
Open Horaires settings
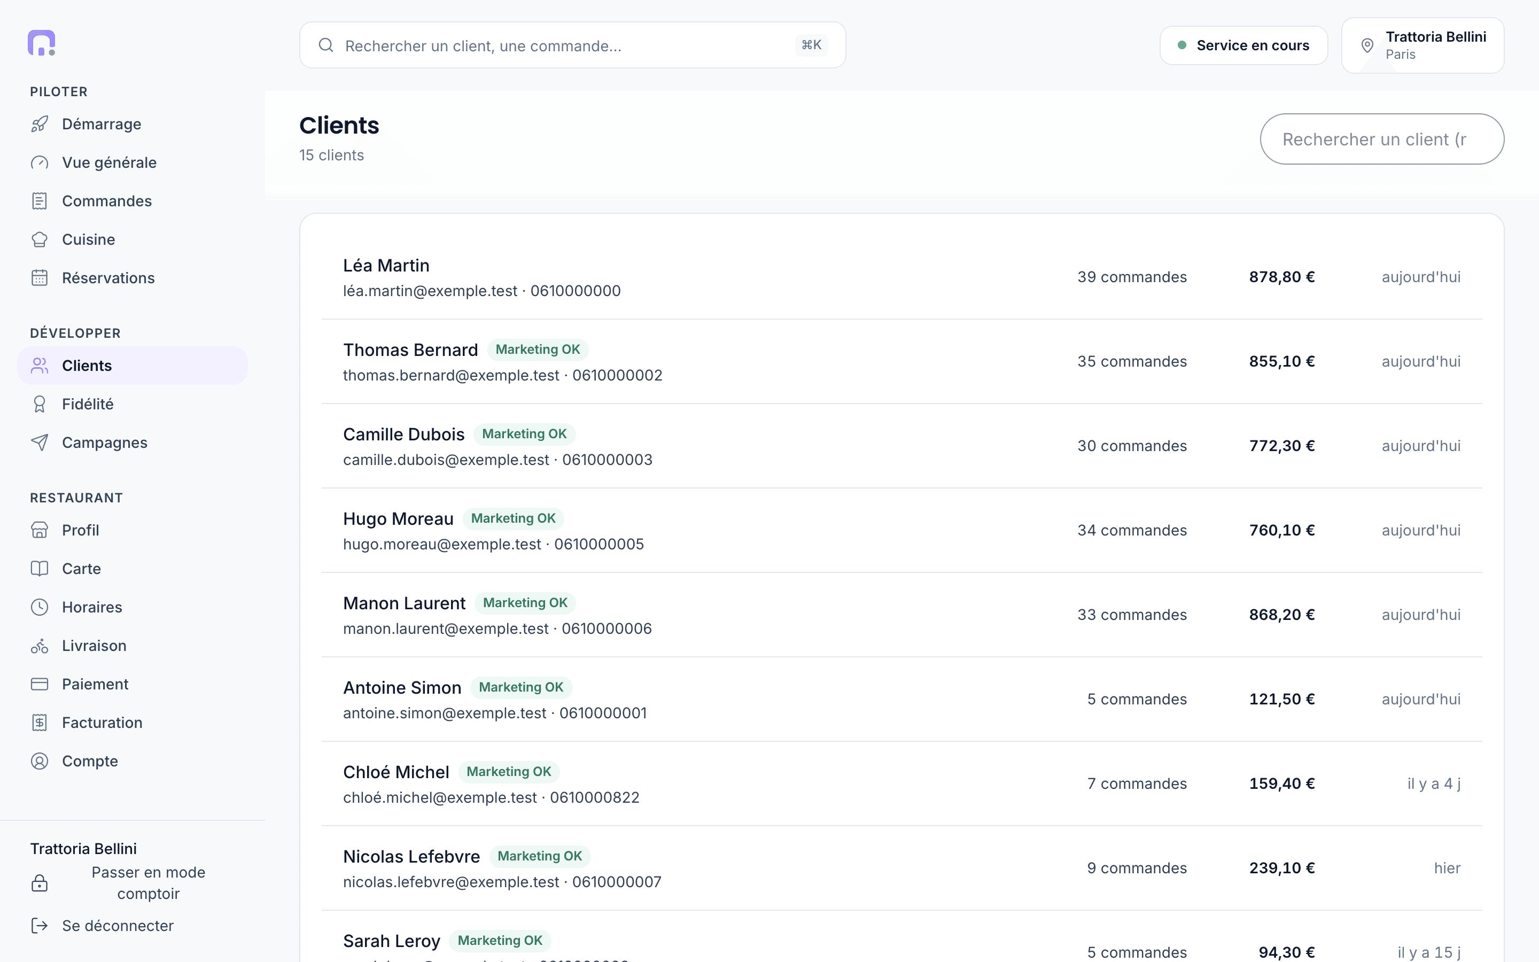click(x=133, y=607)
